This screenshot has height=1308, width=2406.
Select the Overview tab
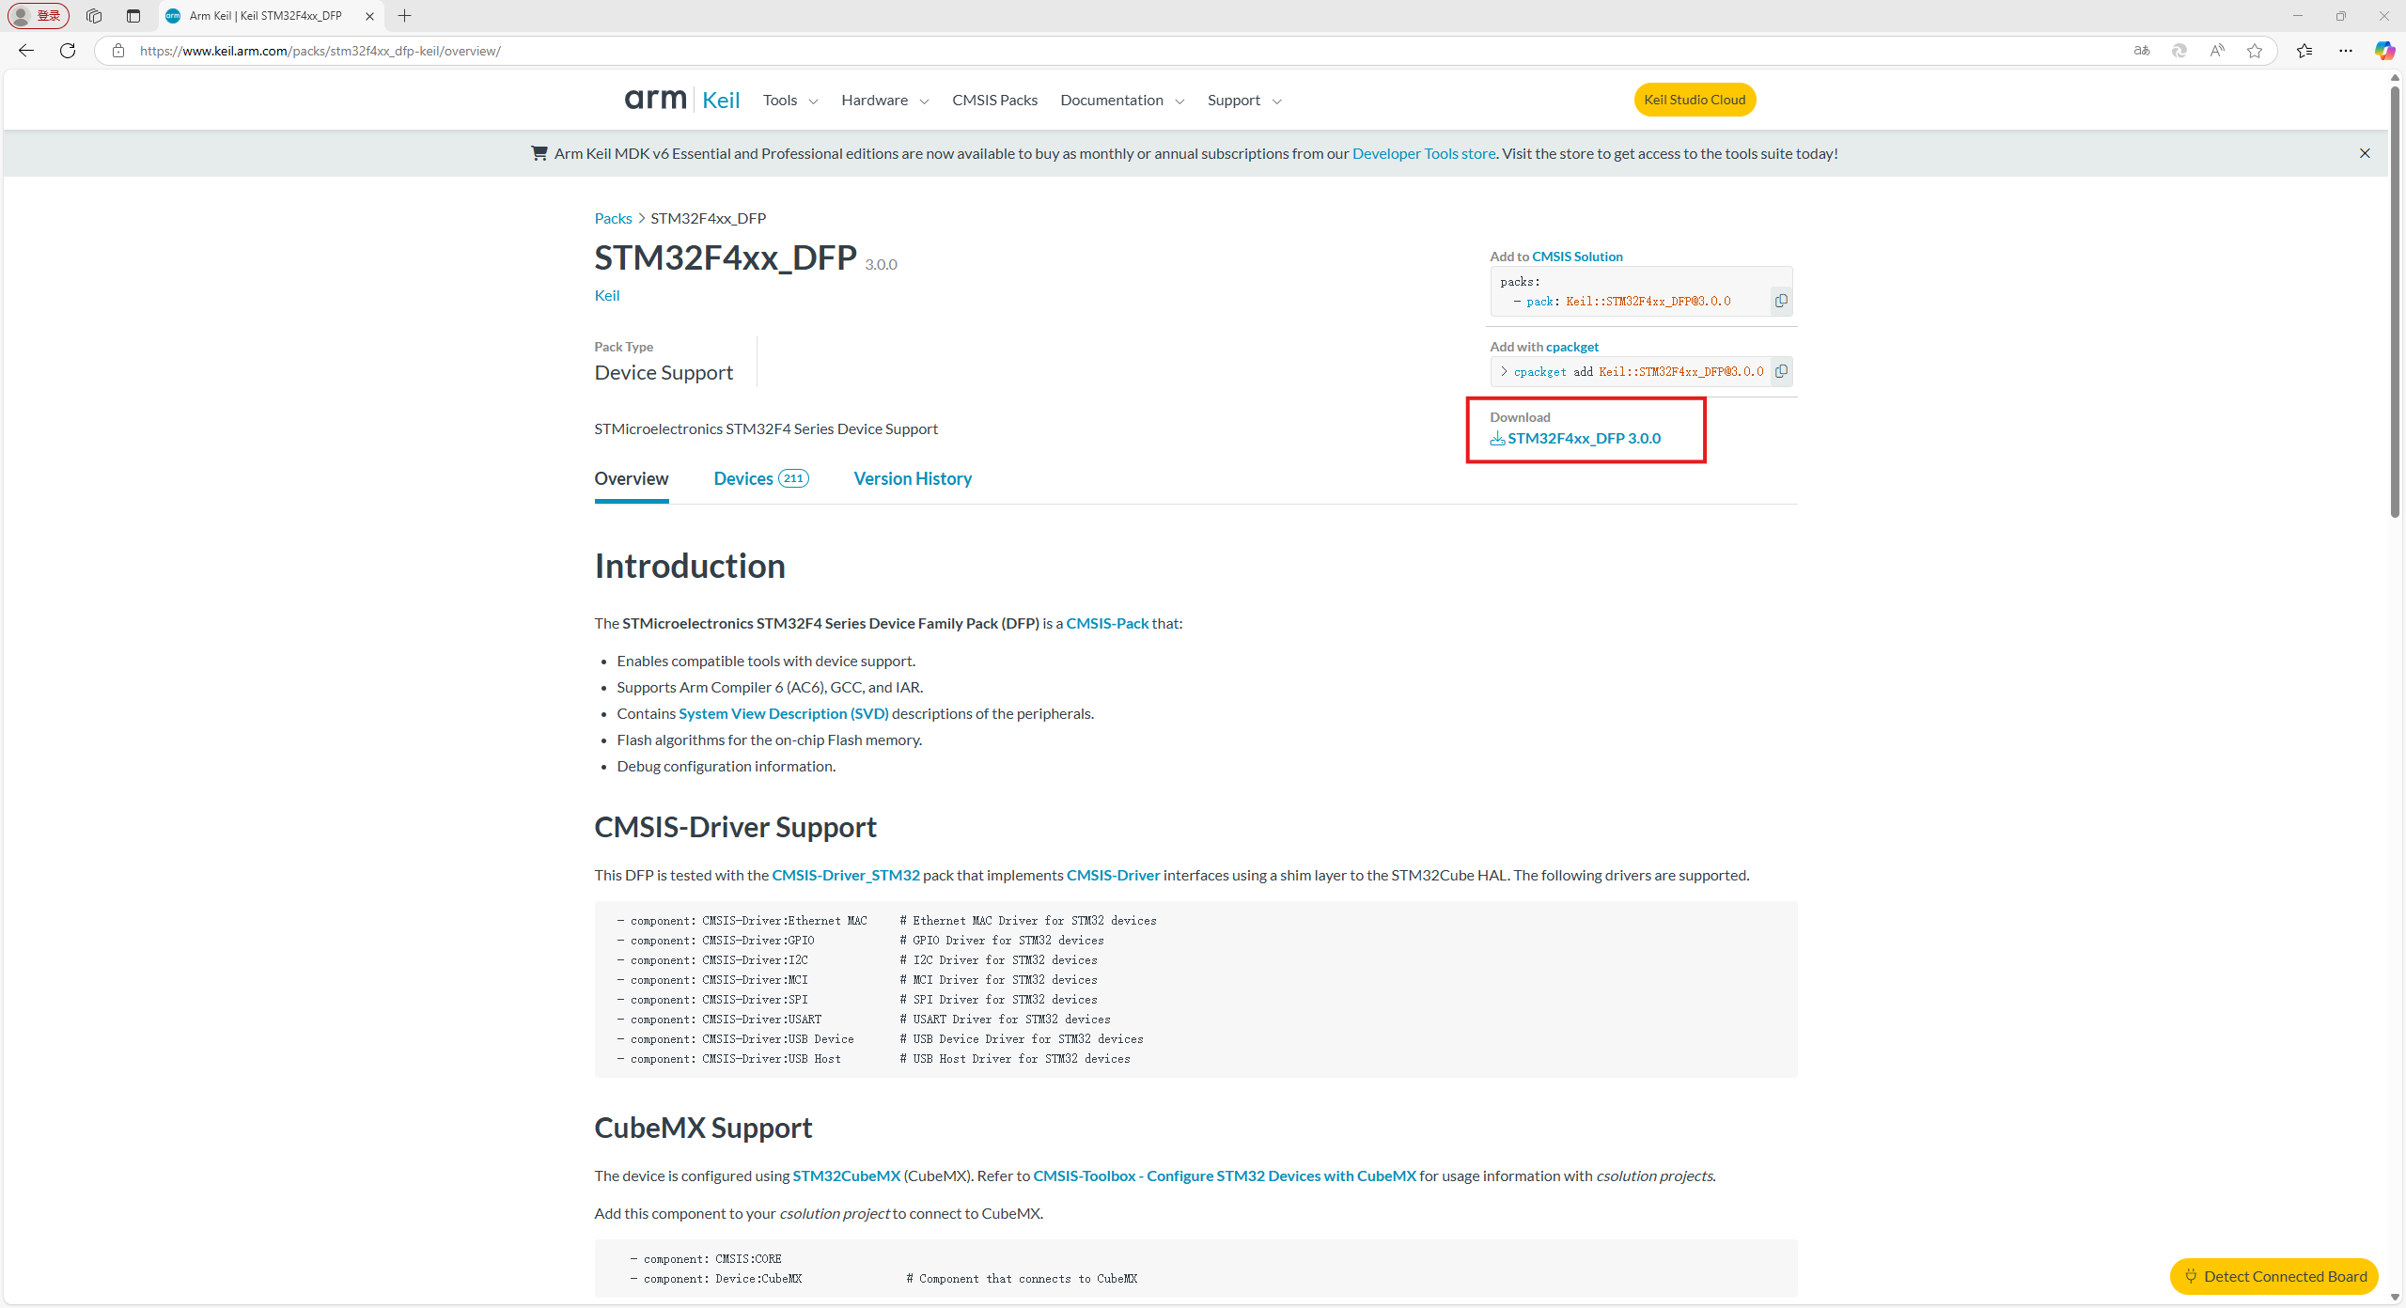tap(632, 479)
